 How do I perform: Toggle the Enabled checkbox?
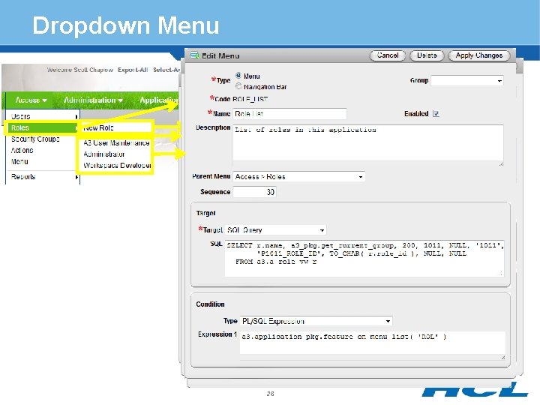click(436, 114)
